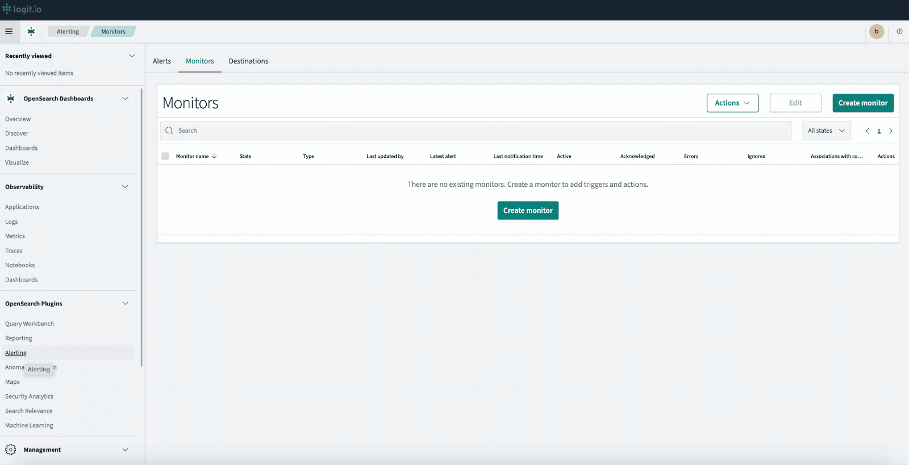
Task: Open the user avatar 'b' menu
Action: click(877, 32)
